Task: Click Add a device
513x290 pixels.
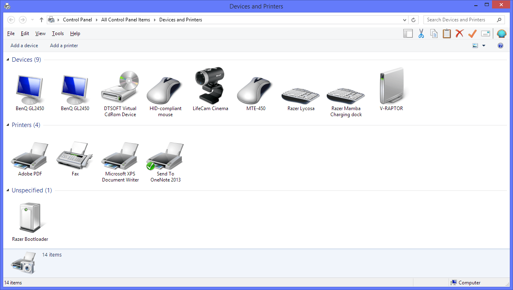Action: click(24, 46)
